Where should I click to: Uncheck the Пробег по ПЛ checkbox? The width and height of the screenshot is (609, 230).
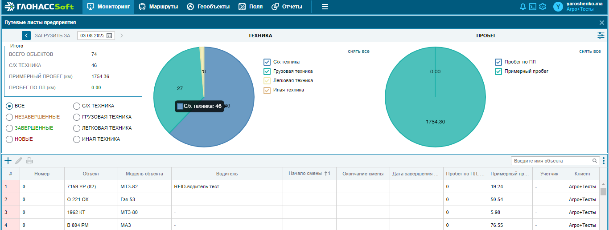pos(499,62)
